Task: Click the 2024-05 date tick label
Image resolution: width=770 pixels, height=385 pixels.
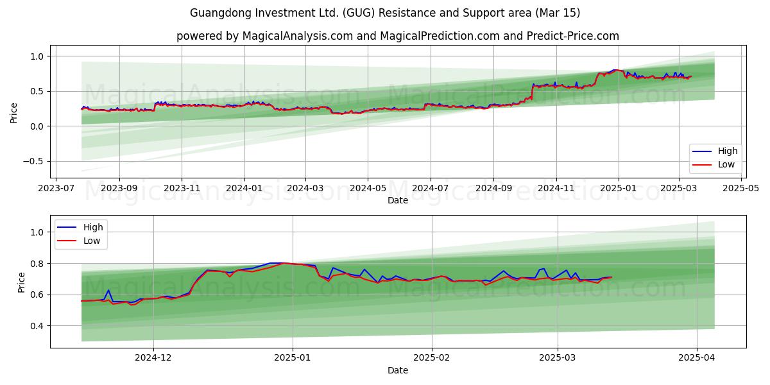Action: pyautogui.click(x=368, y=189)
